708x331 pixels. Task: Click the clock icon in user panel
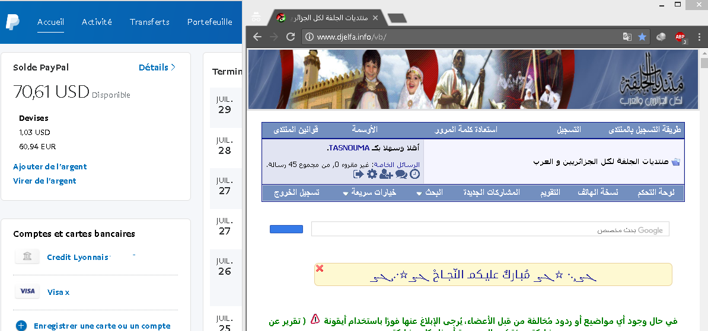[414, 174]
